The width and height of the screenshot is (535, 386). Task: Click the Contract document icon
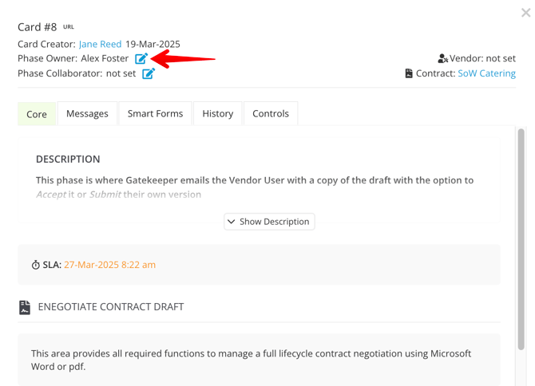pyautogui.click(x=409, y=73)
